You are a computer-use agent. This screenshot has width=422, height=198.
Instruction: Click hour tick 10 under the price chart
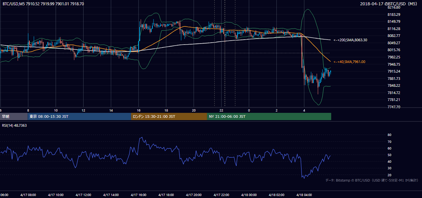[56, 110]
